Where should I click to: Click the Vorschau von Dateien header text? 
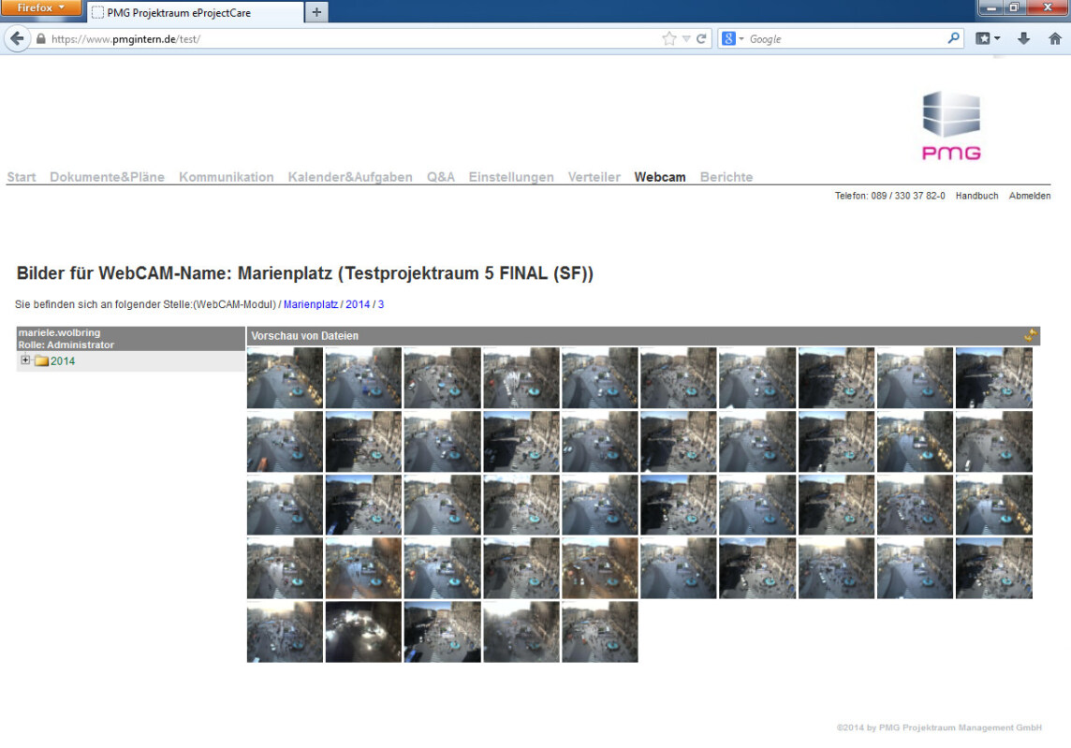pos(304,335)
